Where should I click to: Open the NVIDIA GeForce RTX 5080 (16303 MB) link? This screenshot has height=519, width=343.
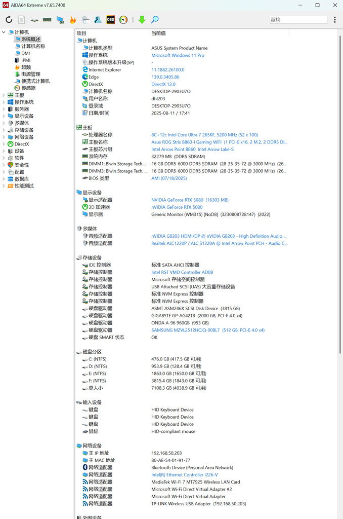click(190, 200)
